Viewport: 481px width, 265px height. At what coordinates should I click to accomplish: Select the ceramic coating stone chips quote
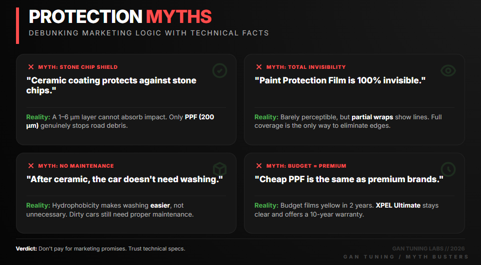click(111, 85)
